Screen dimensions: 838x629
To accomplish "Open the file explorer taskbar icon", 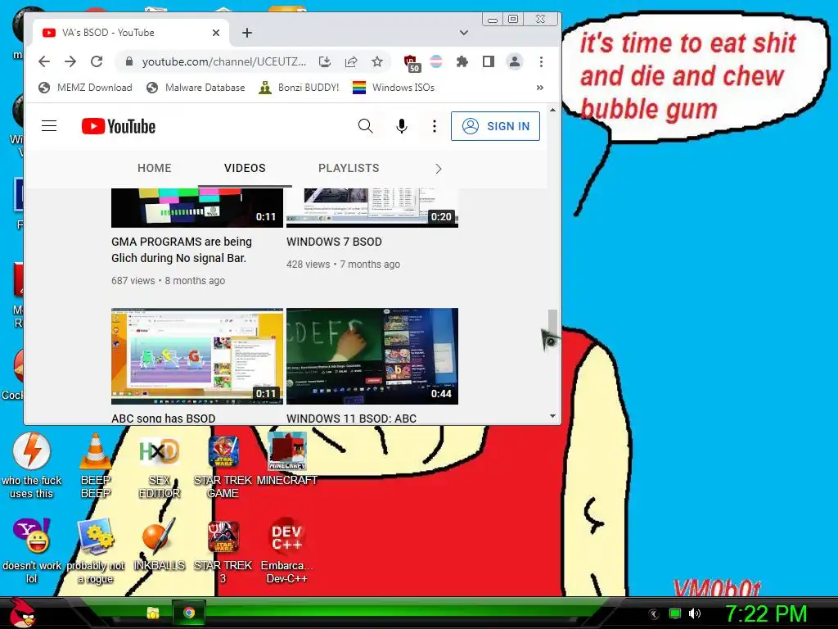I will (x=153, y=613).
